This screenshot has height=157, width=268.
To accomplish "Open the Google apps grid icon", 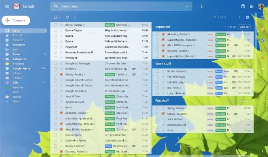I will (251, 6).
